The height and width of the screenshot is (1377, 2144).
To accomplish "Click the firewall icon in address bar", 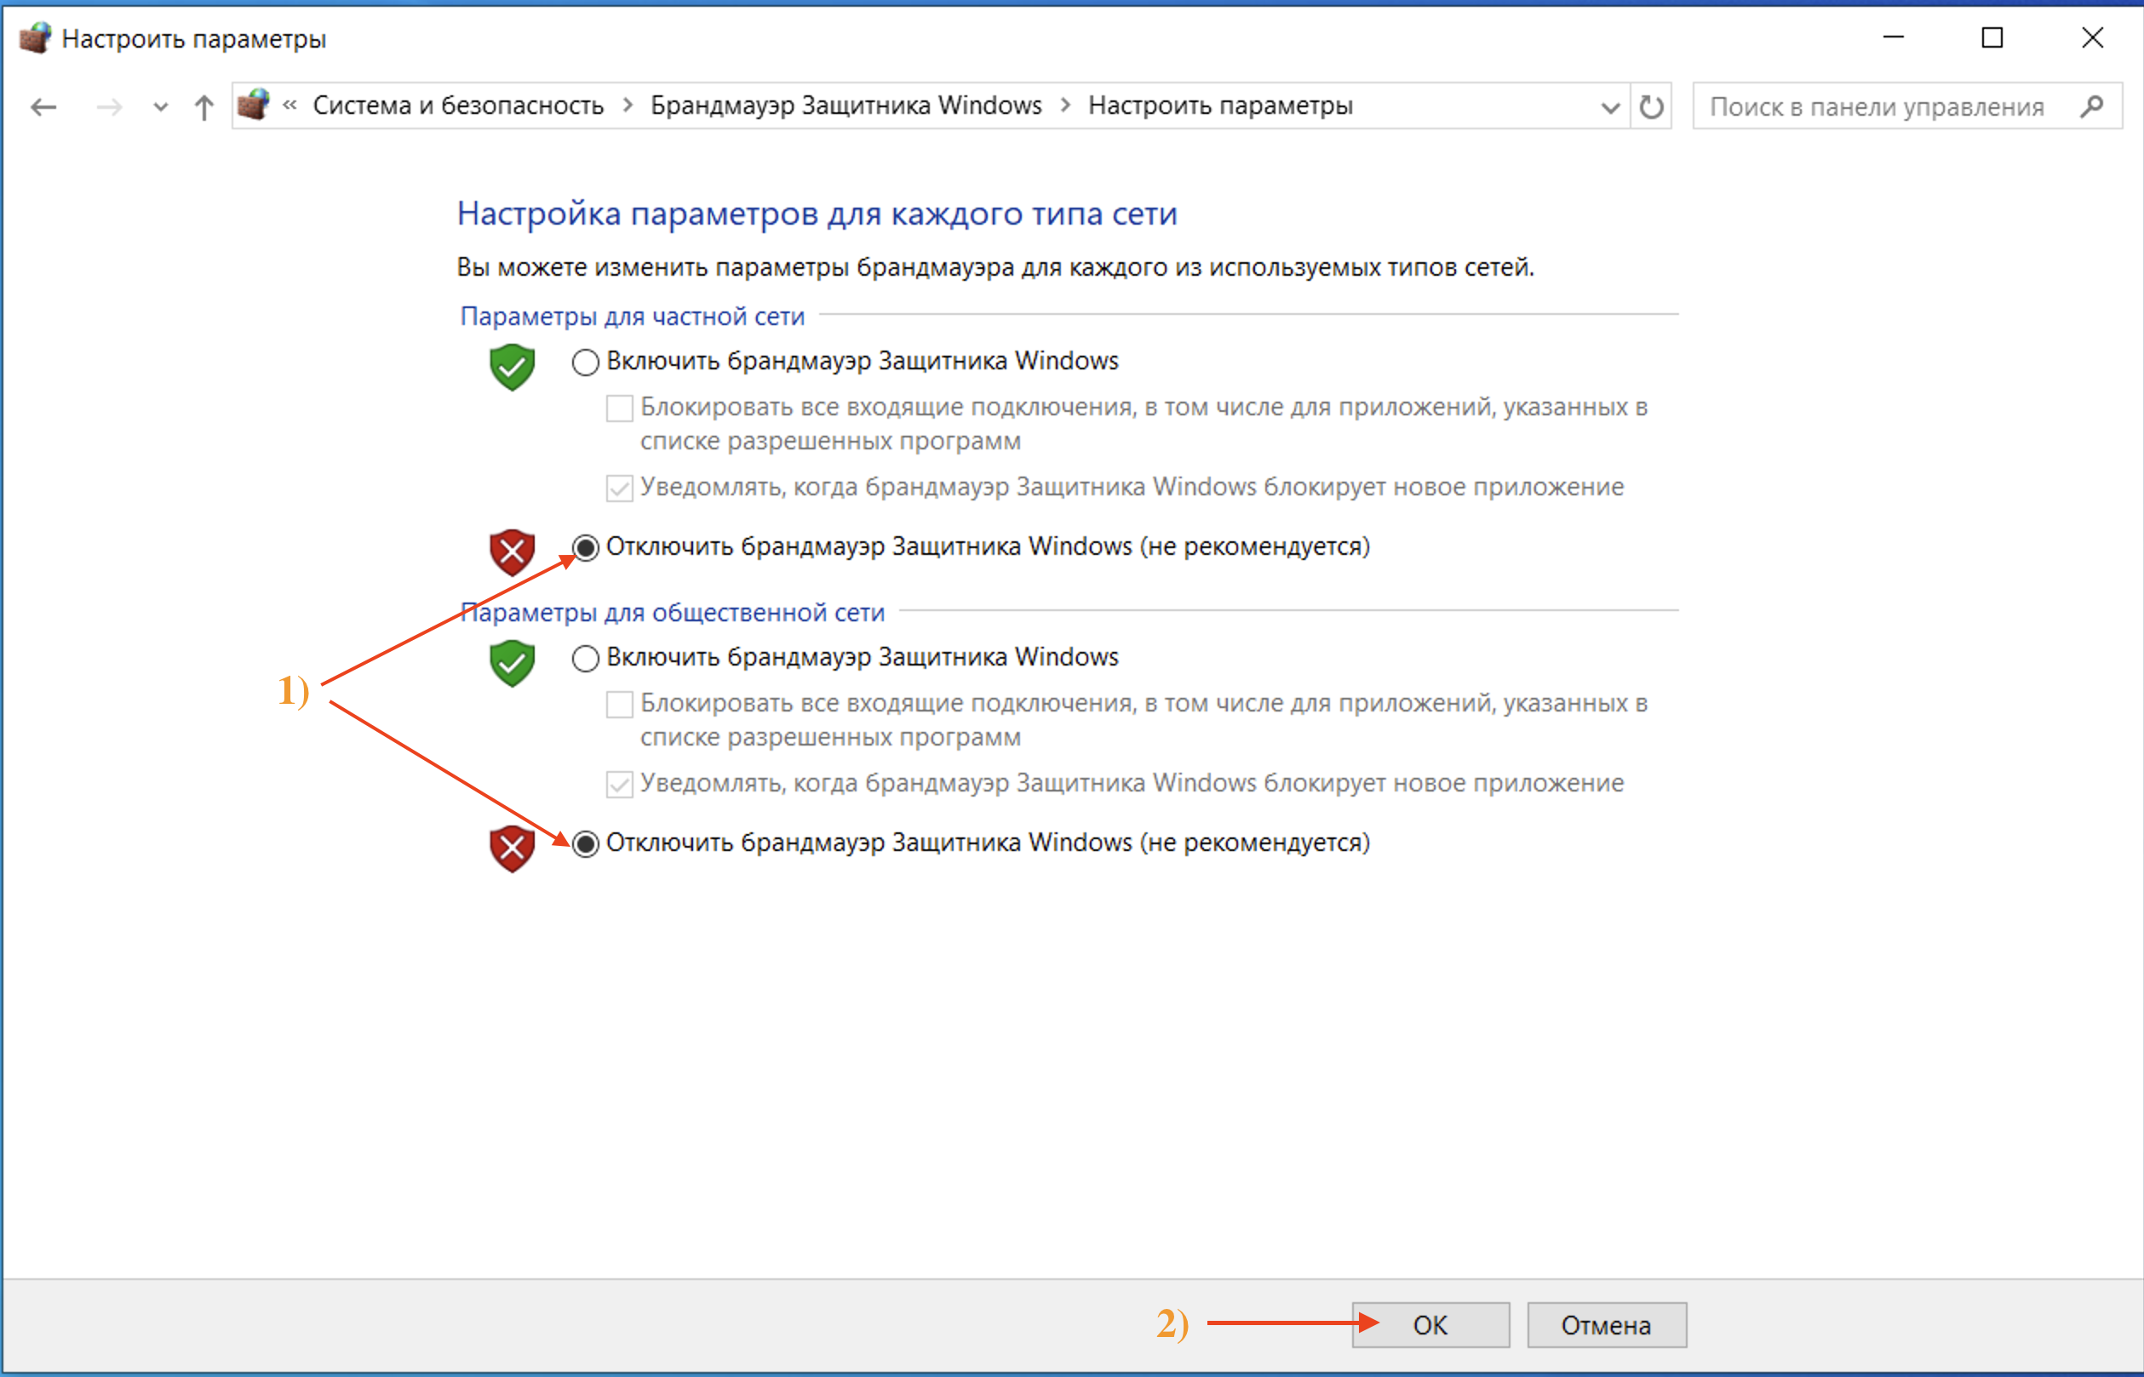I will click(x=254, y=105).
